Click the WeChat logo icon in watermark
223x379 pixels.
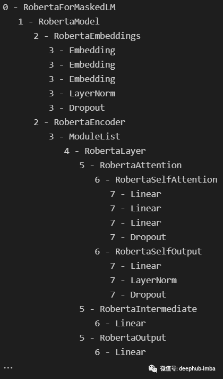[152, 368]
